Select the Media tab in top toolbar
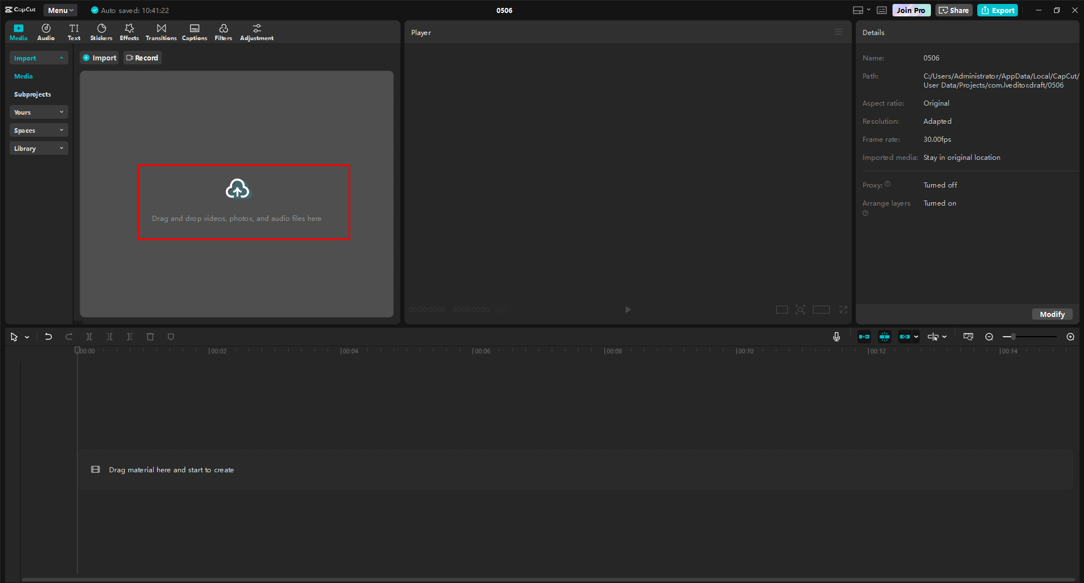Viewport: 1084px width, 583px height. coord(19,32)
